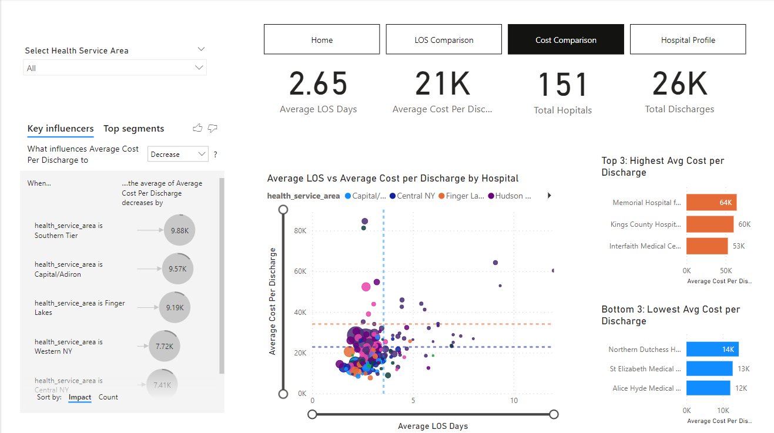Expand the Select Health Service Area chevron
The image size is (774, 433).
(x=201, y=49)
